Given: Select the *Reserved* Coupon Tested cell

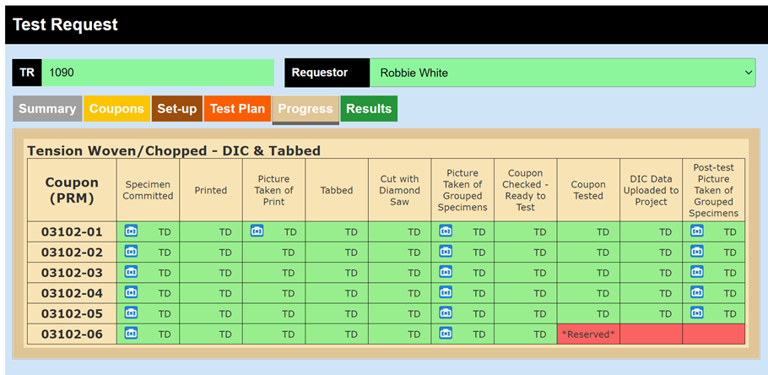Looking at the screenshot, I should click(x=588, y=334).
